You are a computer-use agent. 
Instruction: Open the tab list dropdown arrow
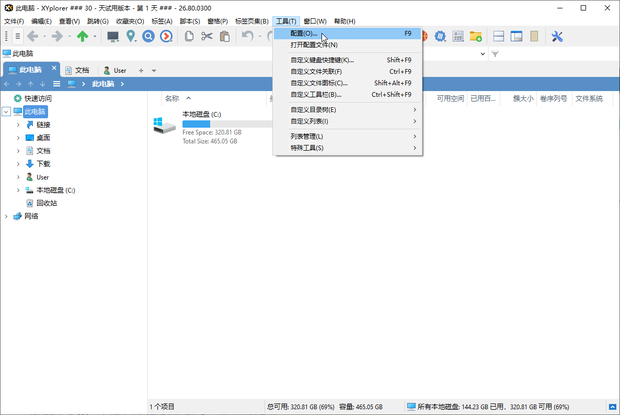coord(154,71)
